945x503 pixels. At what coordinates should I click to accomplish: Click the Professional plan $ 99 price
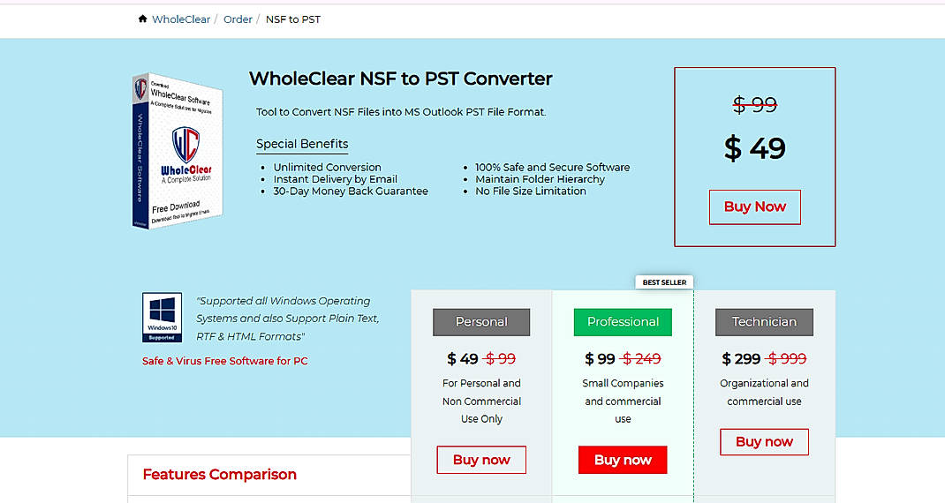pos(600,359)
